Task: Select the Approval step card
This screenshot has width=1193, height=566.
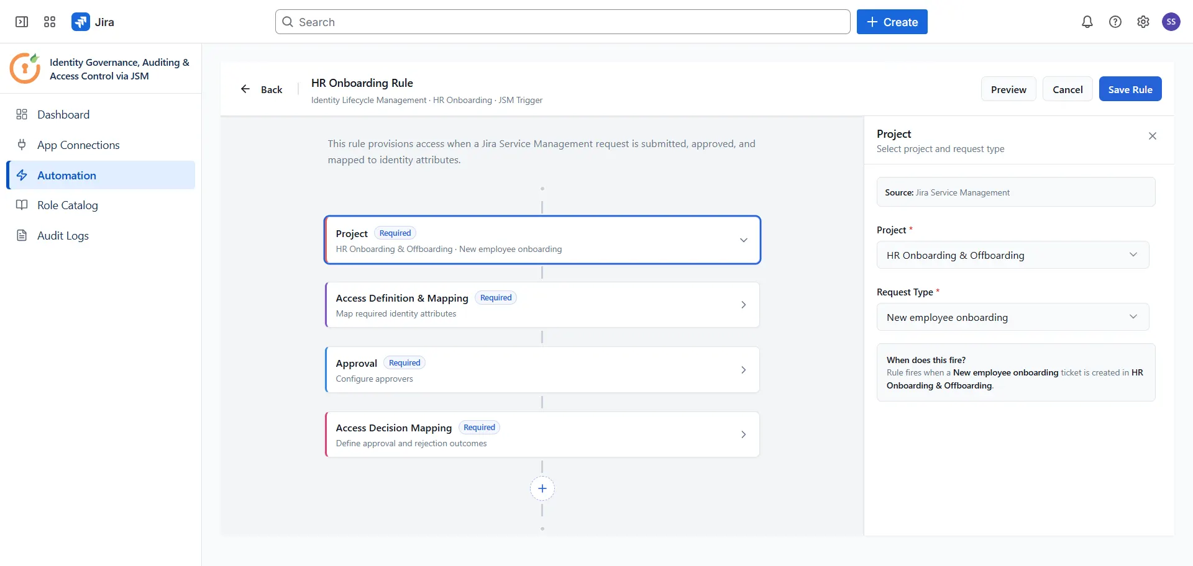Action: pyautogui.click(x=542, y=370)
